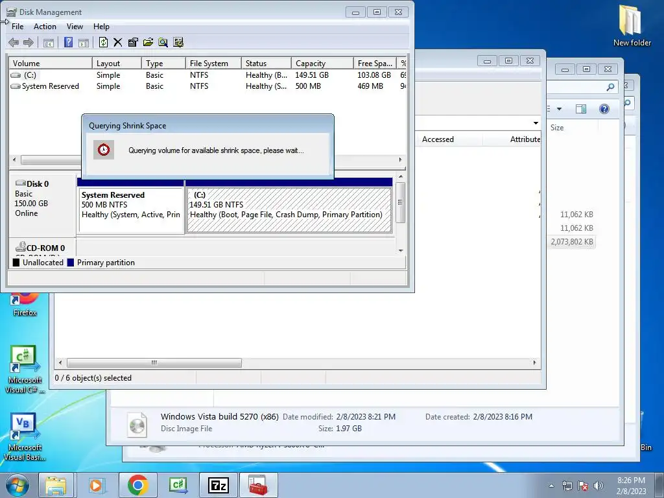664x498 pixels.
Task: Open the Action menu
Action: pos(45,26)
